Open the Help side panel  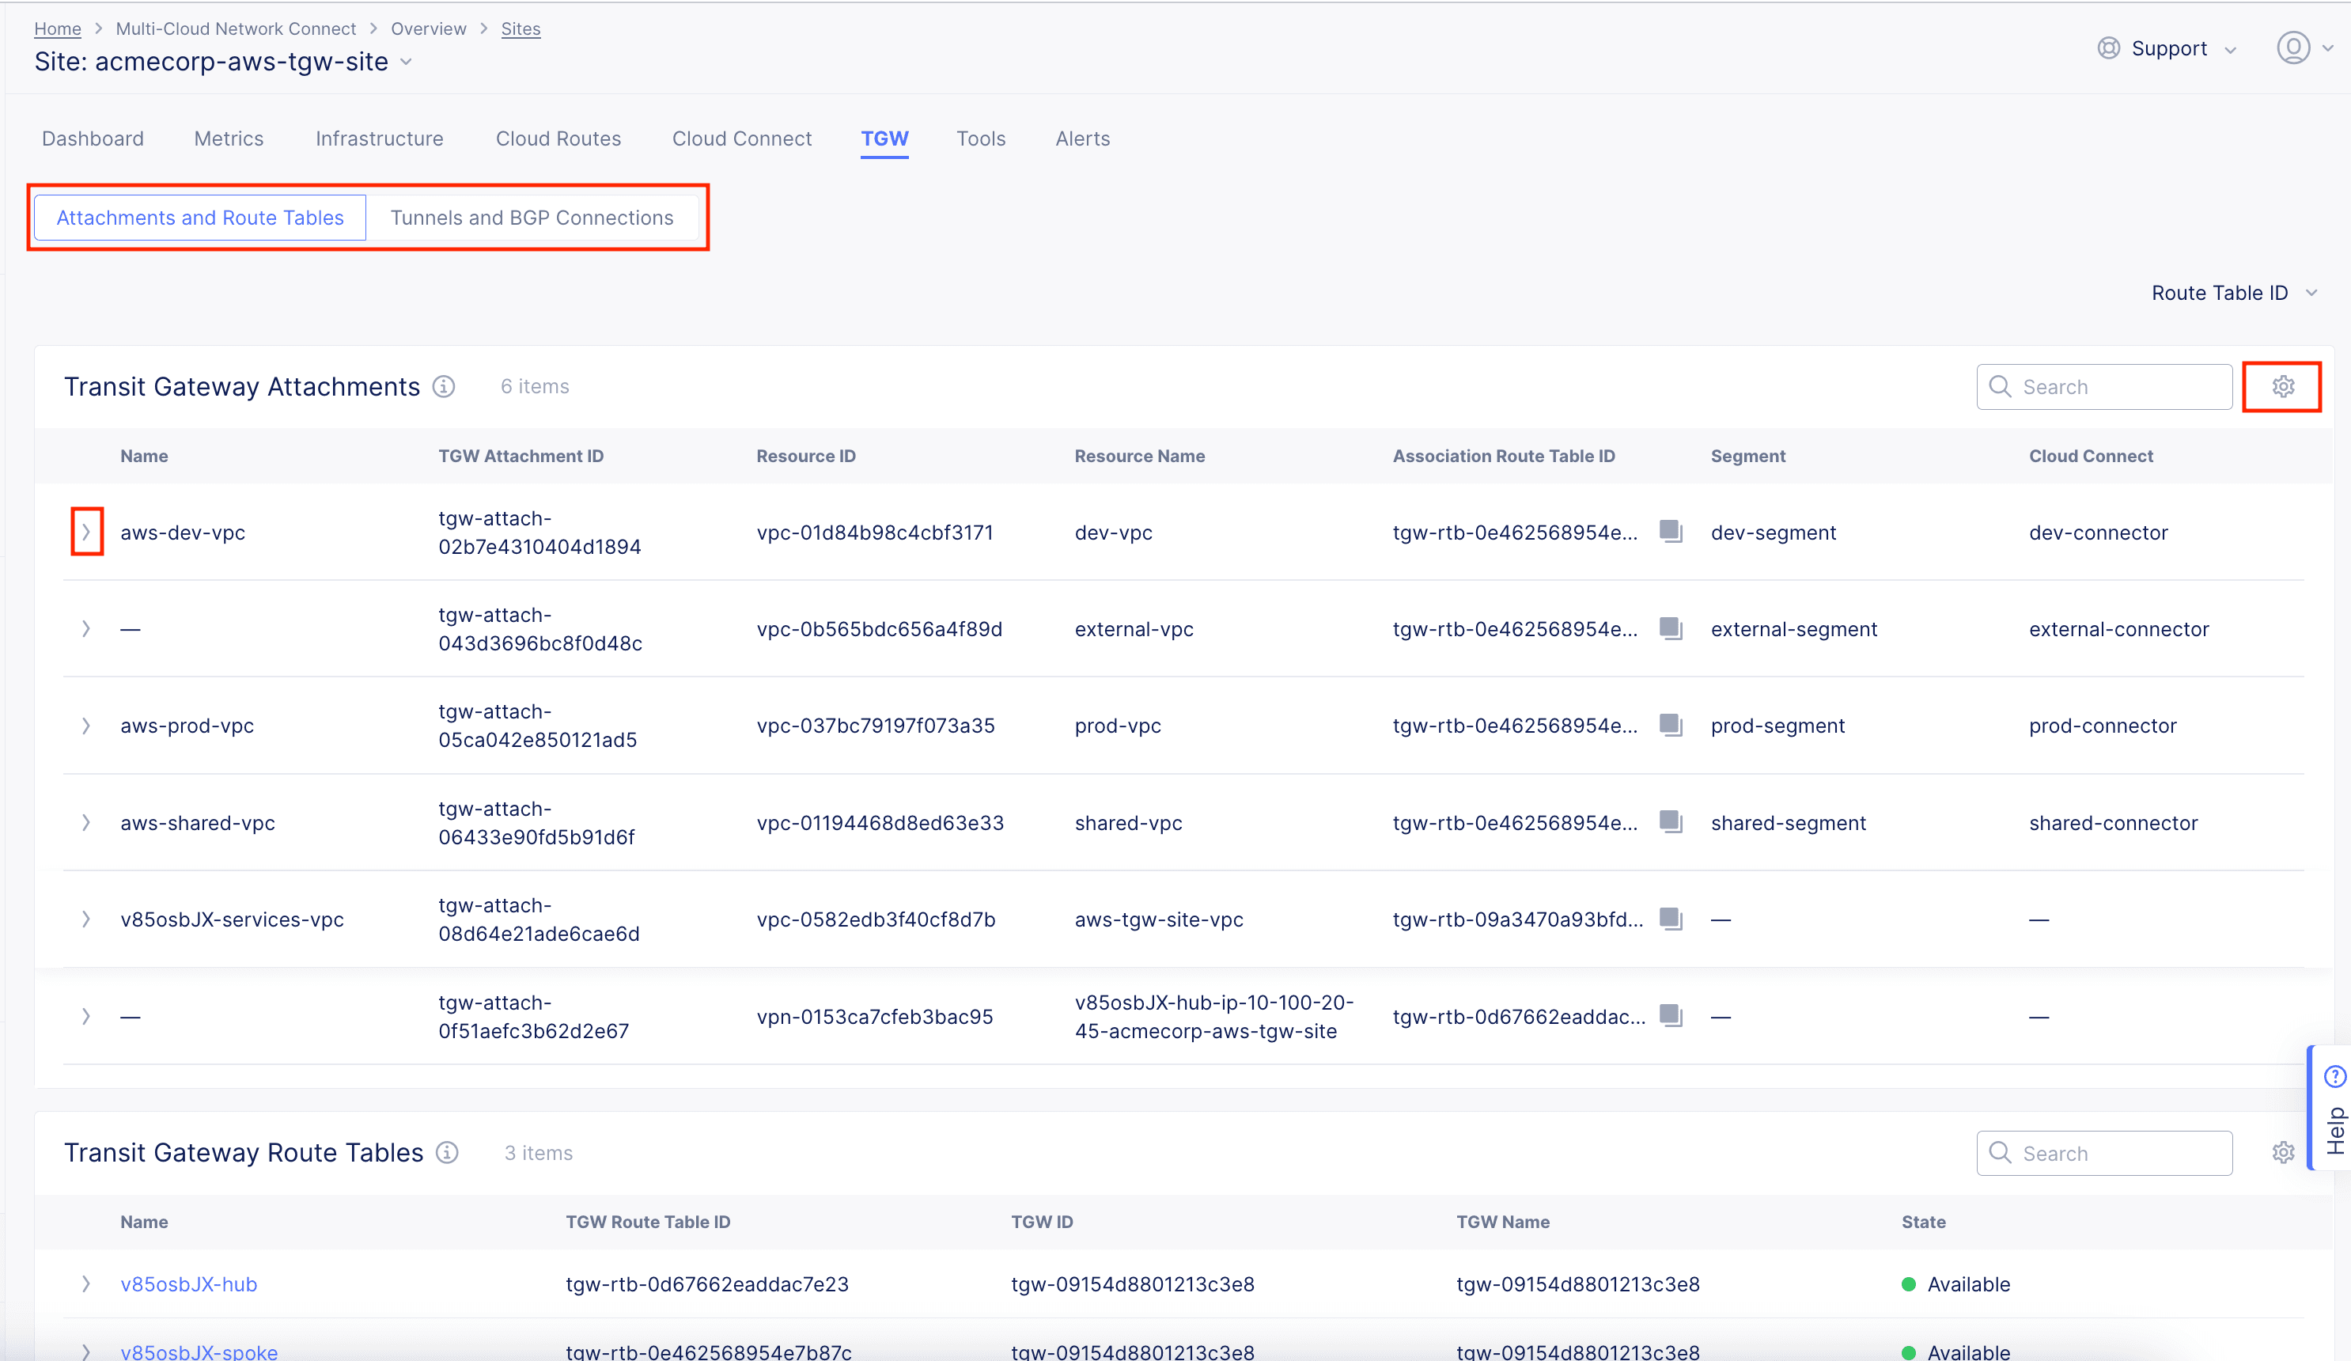[x=2334, y=1108]
